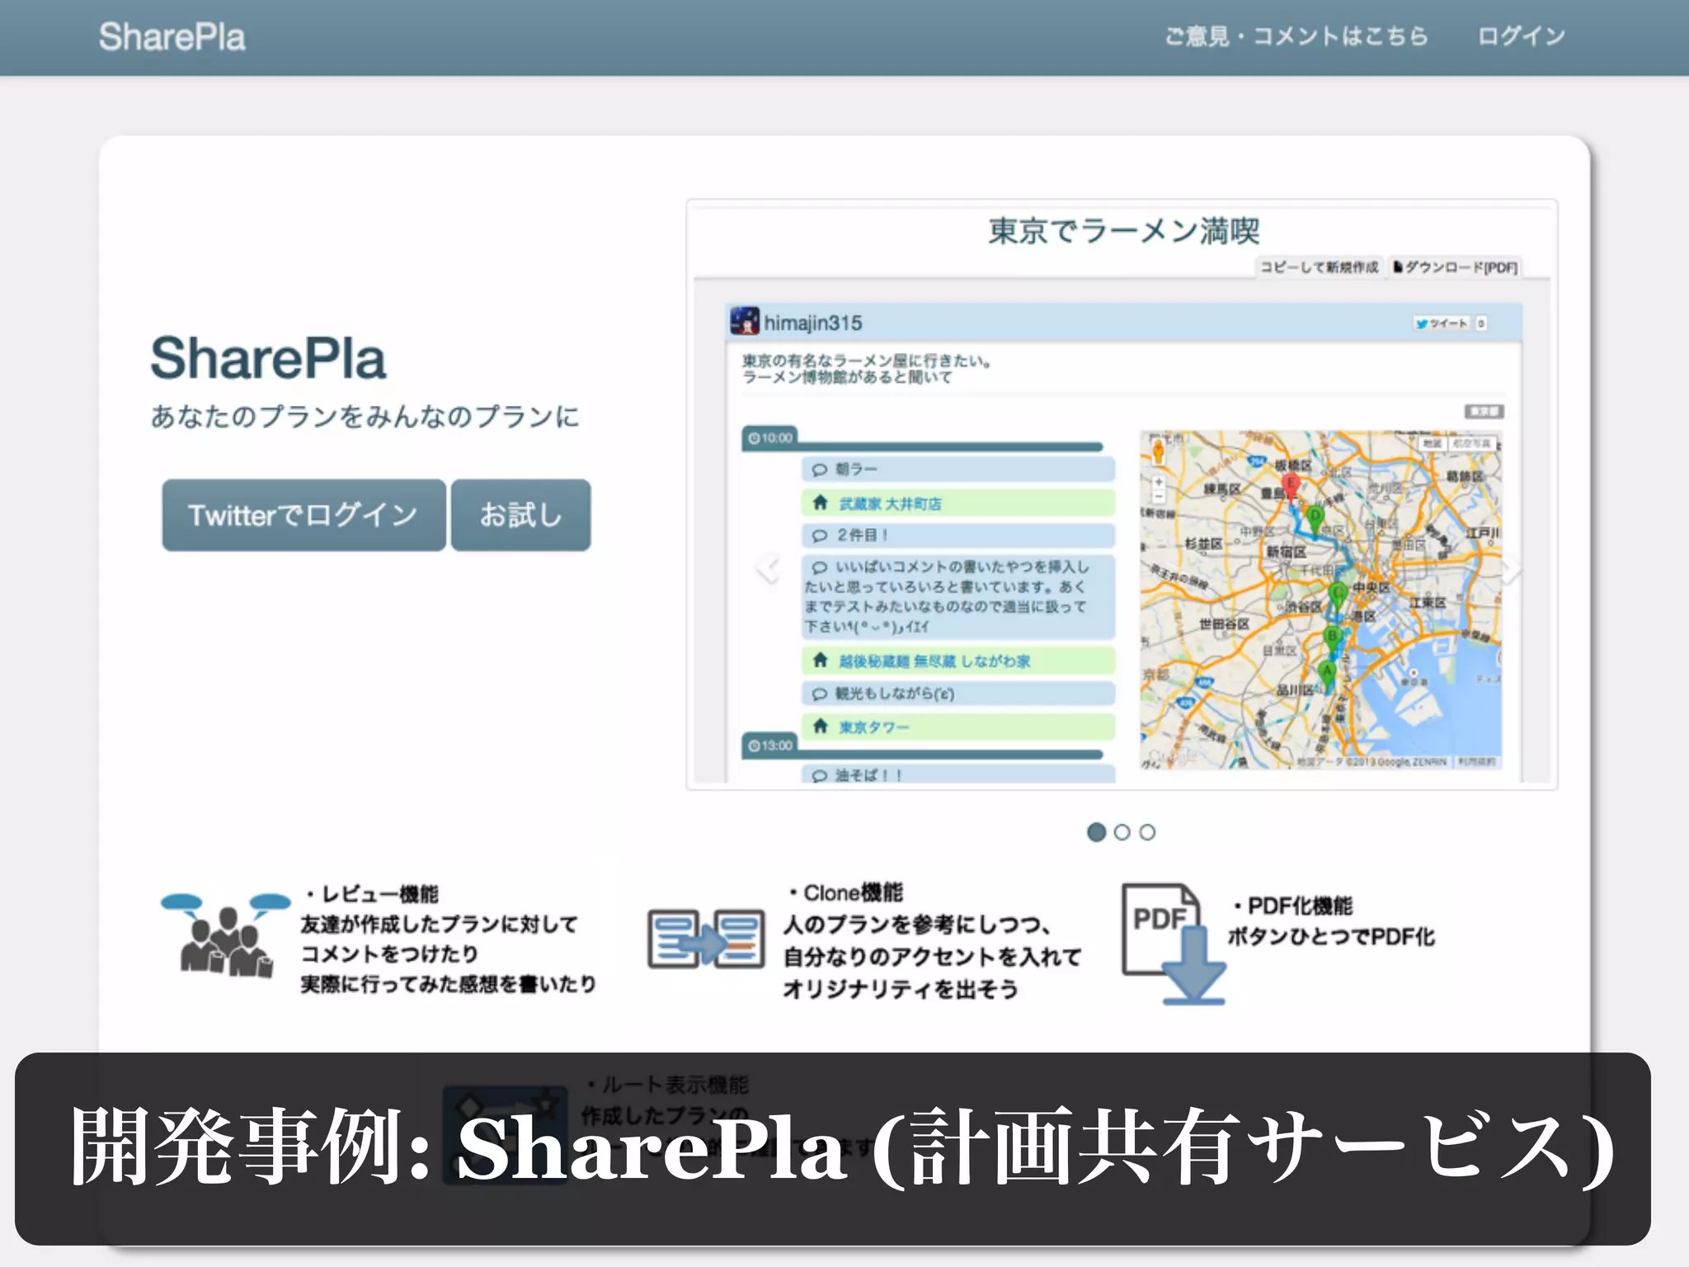Go to next slide with right arrow

click(x=1512, y=568)
